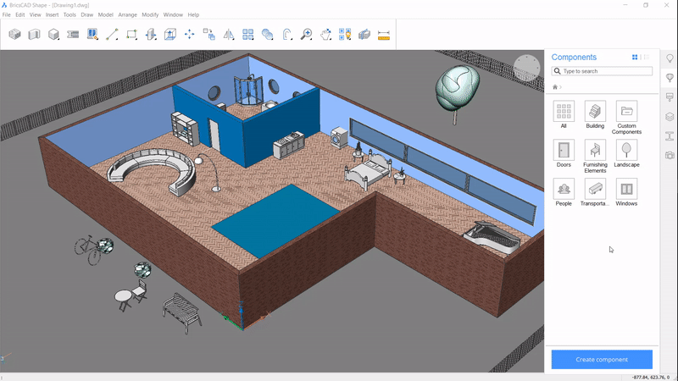Open the Edit menu
678x381 pixels.
(19, 14)
